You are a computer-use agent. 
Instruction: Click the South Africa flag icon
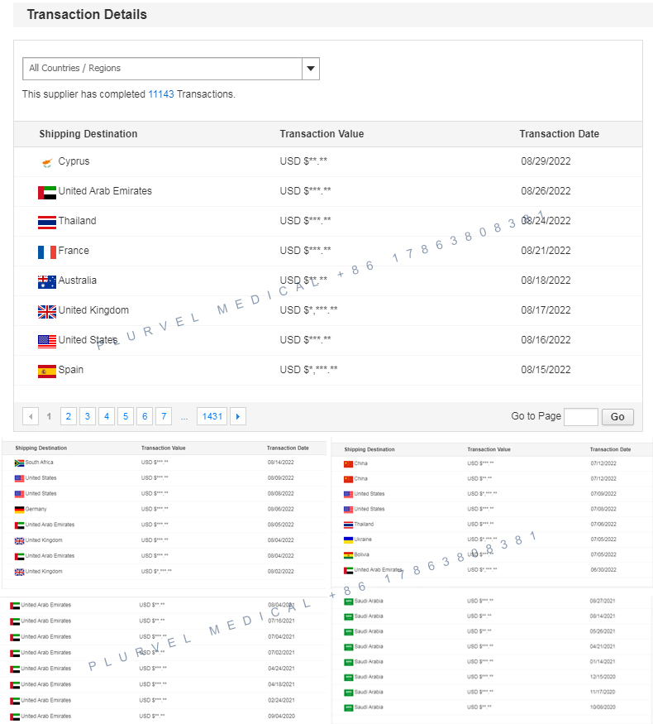pos(19,463)
